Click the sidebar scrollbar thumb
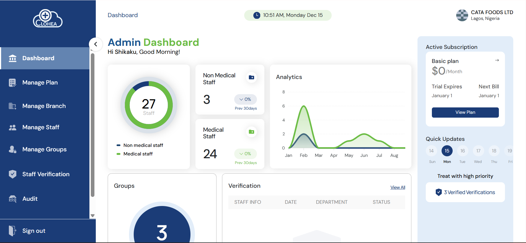Image resolution: width=526 pixels, height=243 pixels. pos(92,125)
